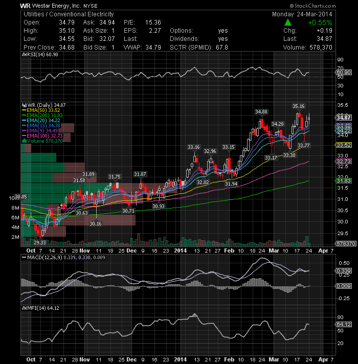Image resolution: width=358 pixels, height=364 pixels.
Task: Click the MFI axis value tag 64.12
Action: click(344, 324)
